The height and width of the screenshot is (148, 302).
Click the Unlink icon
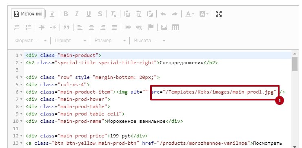[139, 28]
